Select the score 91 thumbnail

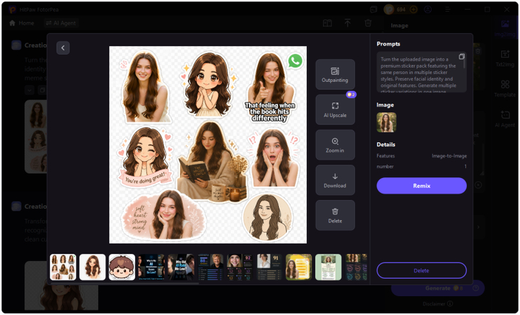pyautogui.click(x=270, y=267)
